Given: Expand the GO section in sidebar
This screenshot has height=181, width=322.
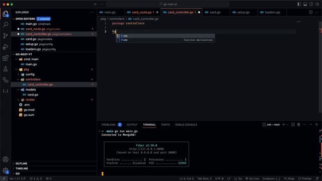Looking at the screenshot, I should [x=54, y=173].
